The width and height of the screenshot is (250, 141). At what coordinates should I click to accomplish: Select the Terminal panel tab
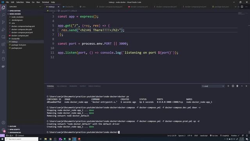(50, 86)
